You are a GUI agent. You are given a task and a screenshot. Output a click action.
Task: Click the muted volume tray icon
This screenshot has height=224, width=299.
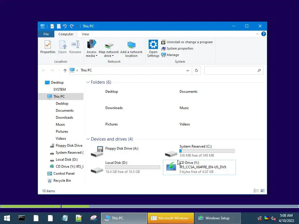point(273,218)
